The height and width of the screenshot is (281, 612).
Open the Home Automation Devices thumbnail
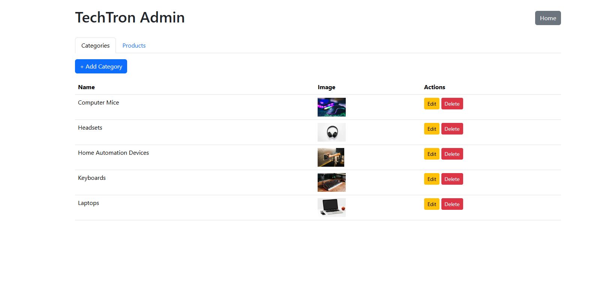(331, 157)
